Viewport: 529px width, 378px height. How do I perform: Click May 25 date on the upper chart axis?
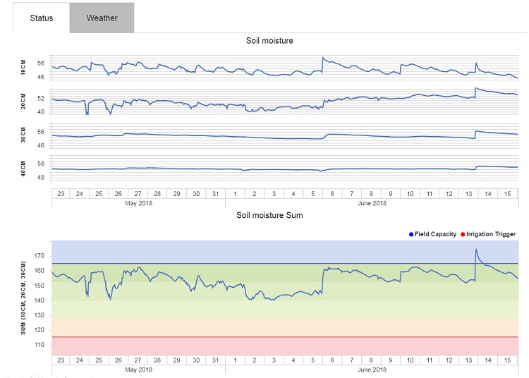99,193
